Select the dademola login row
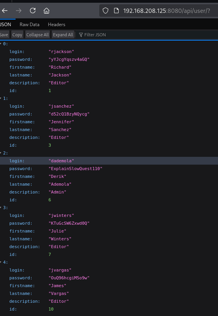 click(x=109, y=161)
